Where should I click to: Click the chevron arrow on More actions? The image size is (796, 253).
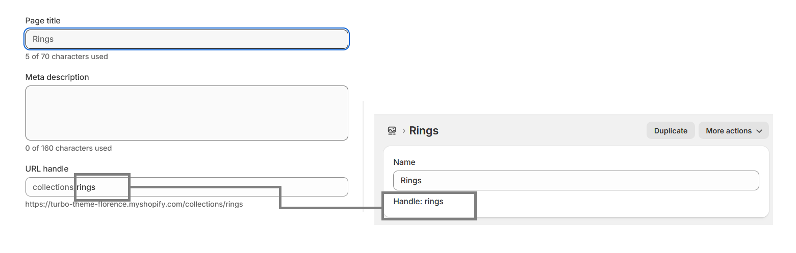coord(759,131)
